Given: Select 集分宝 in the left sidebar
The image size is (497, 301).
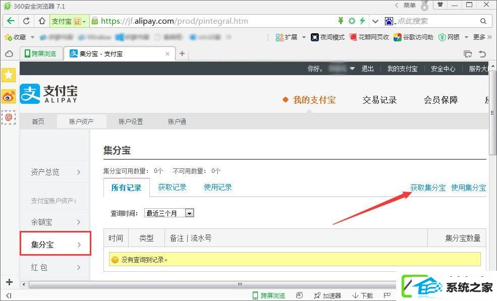Looking at the screenshot, I should coord(55,245).
